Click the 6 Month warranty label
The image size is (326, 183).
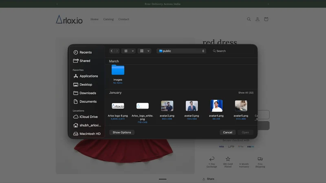[244, 165]
